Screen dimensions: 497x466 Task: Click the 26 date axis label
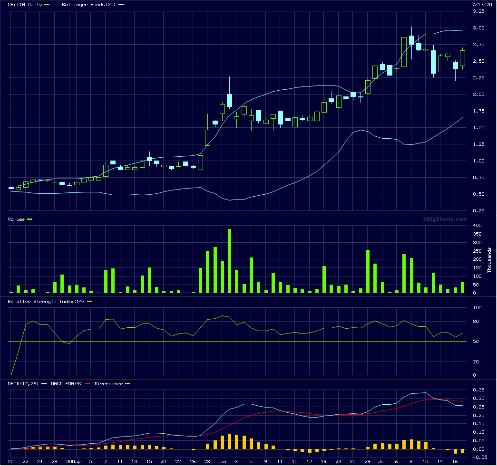(193, 462)
